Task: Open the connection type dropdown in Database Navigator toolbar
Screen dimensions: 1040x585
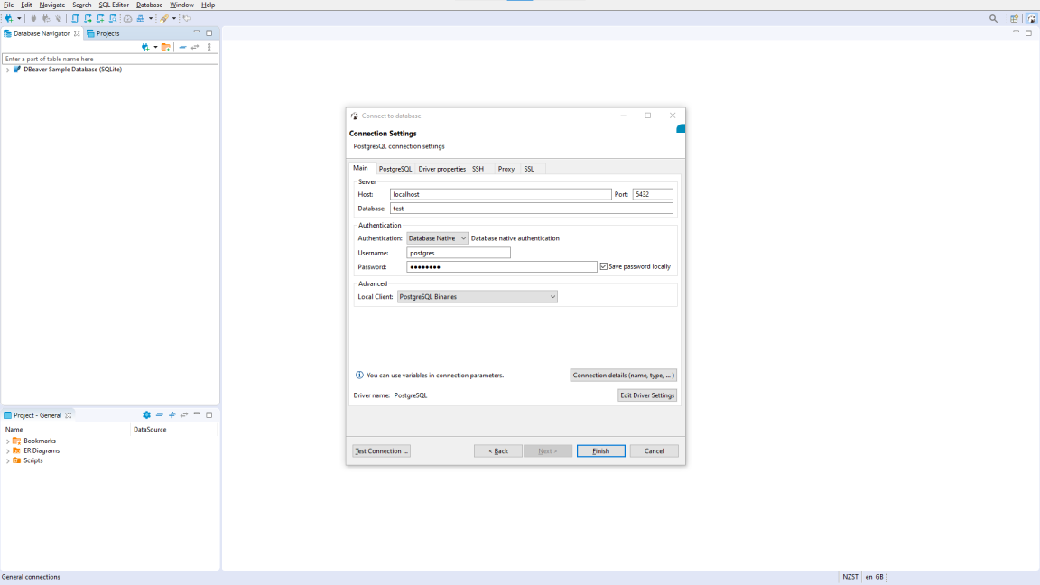Action: (155, 47)
